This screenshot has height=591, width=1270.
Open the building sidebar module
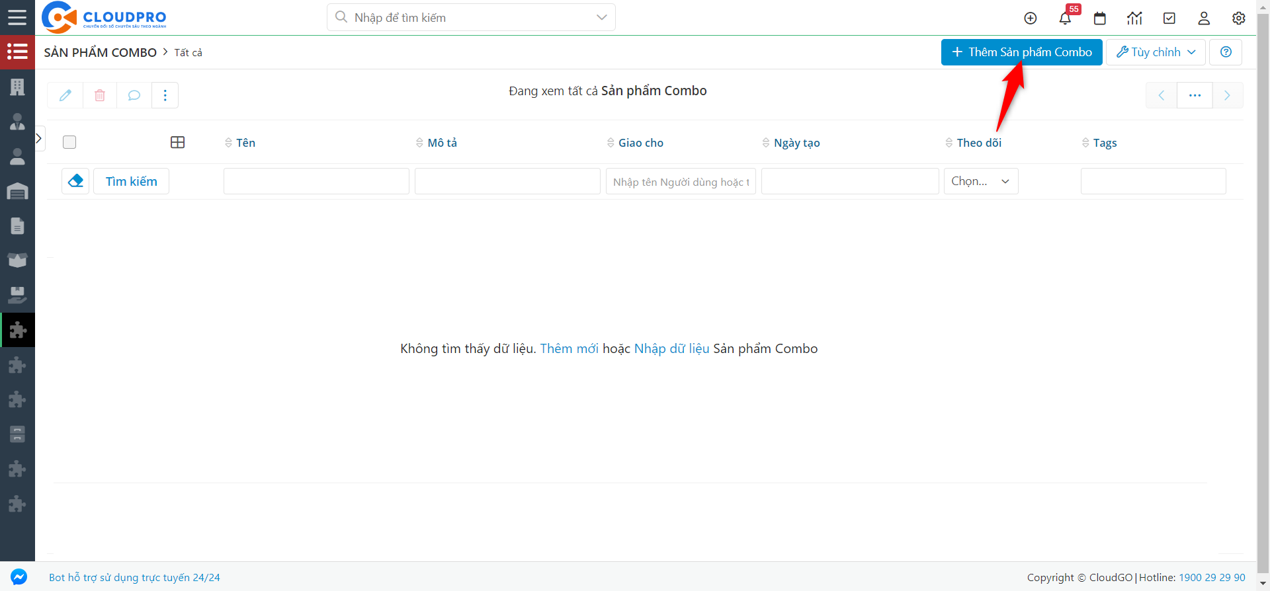pyautogui.click(x=17, y=87)
